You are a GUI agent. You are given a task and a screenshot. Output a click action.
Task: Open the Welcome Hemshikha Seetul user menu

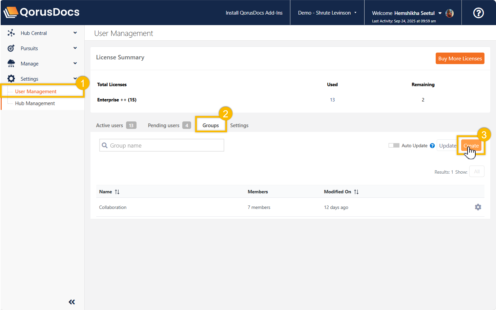pyautogui.click(x=407, y=13)
